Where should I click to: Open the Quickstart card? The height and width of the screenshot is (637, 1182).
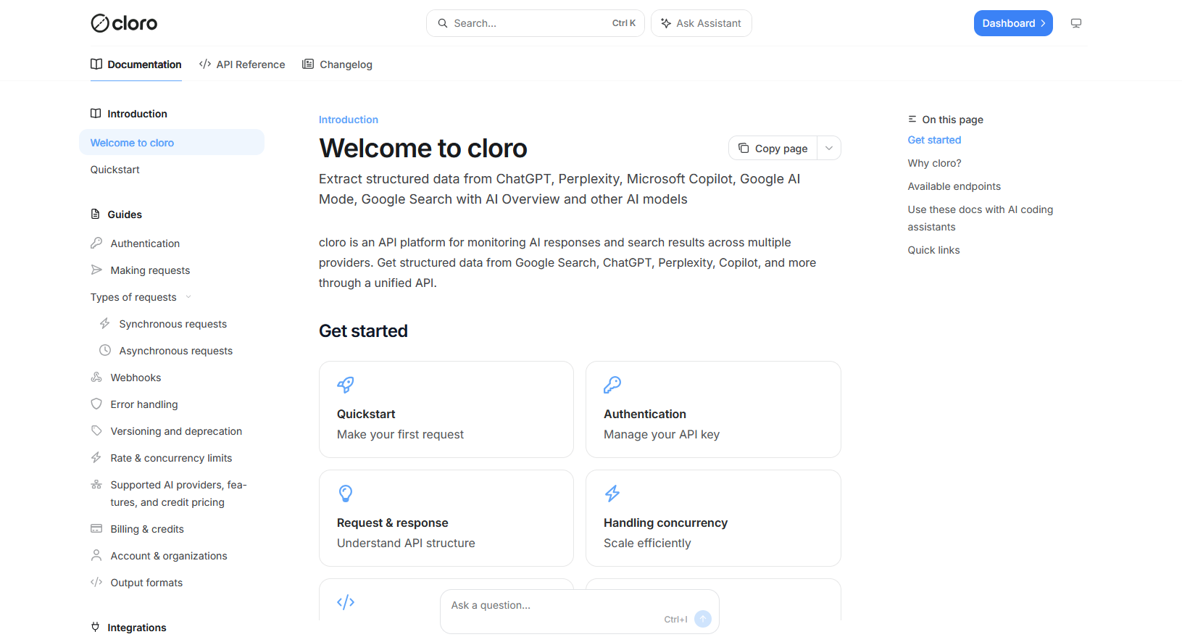click(x=446, y=409)
